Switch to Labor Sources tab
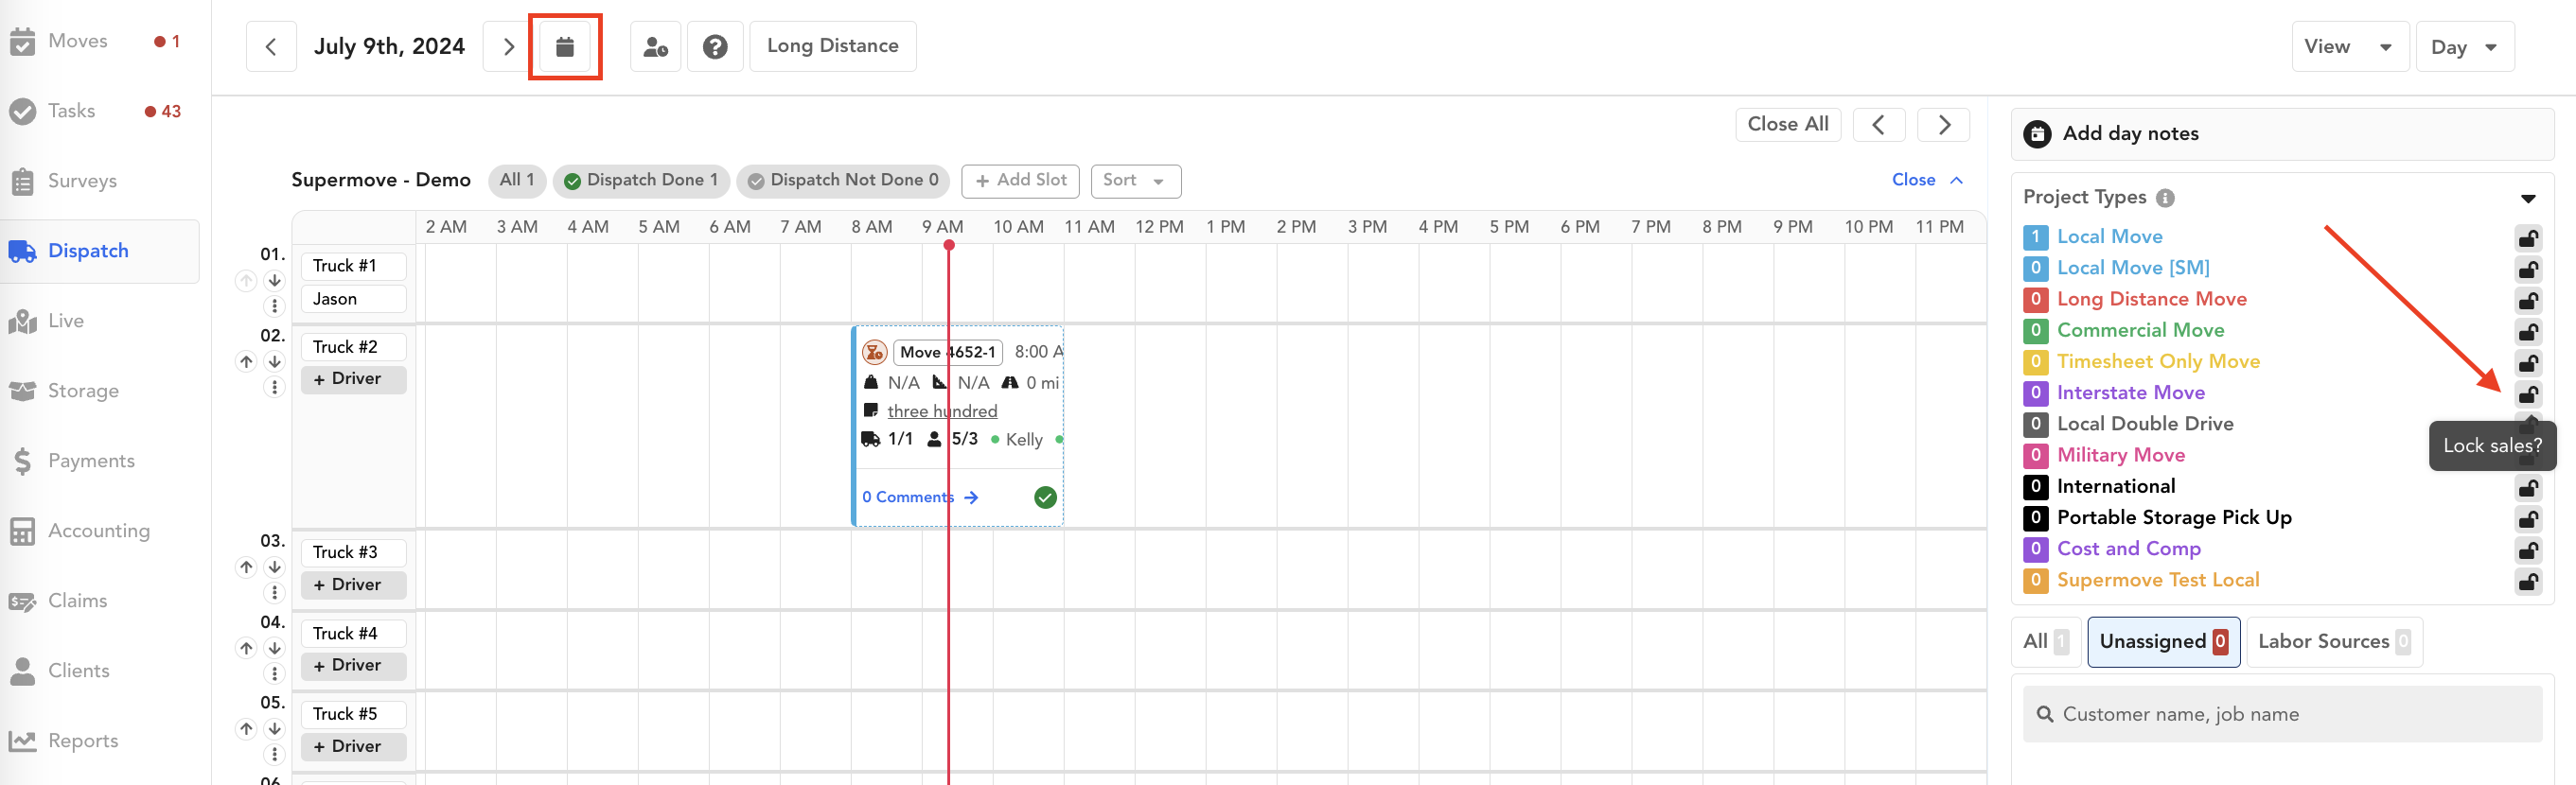 [x=2334, y=642]
